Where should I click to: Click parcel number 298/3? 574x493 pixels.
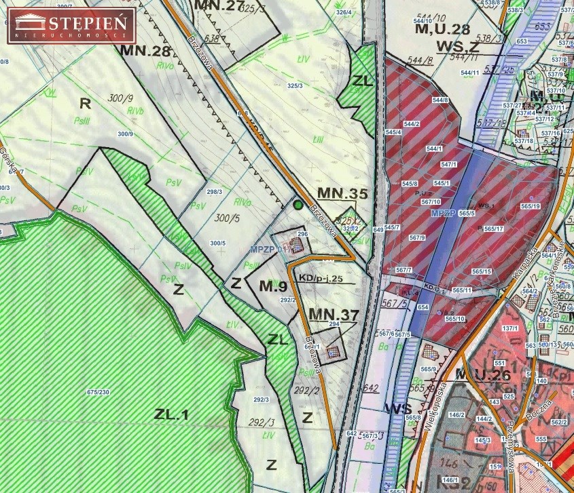coord(215,192)
